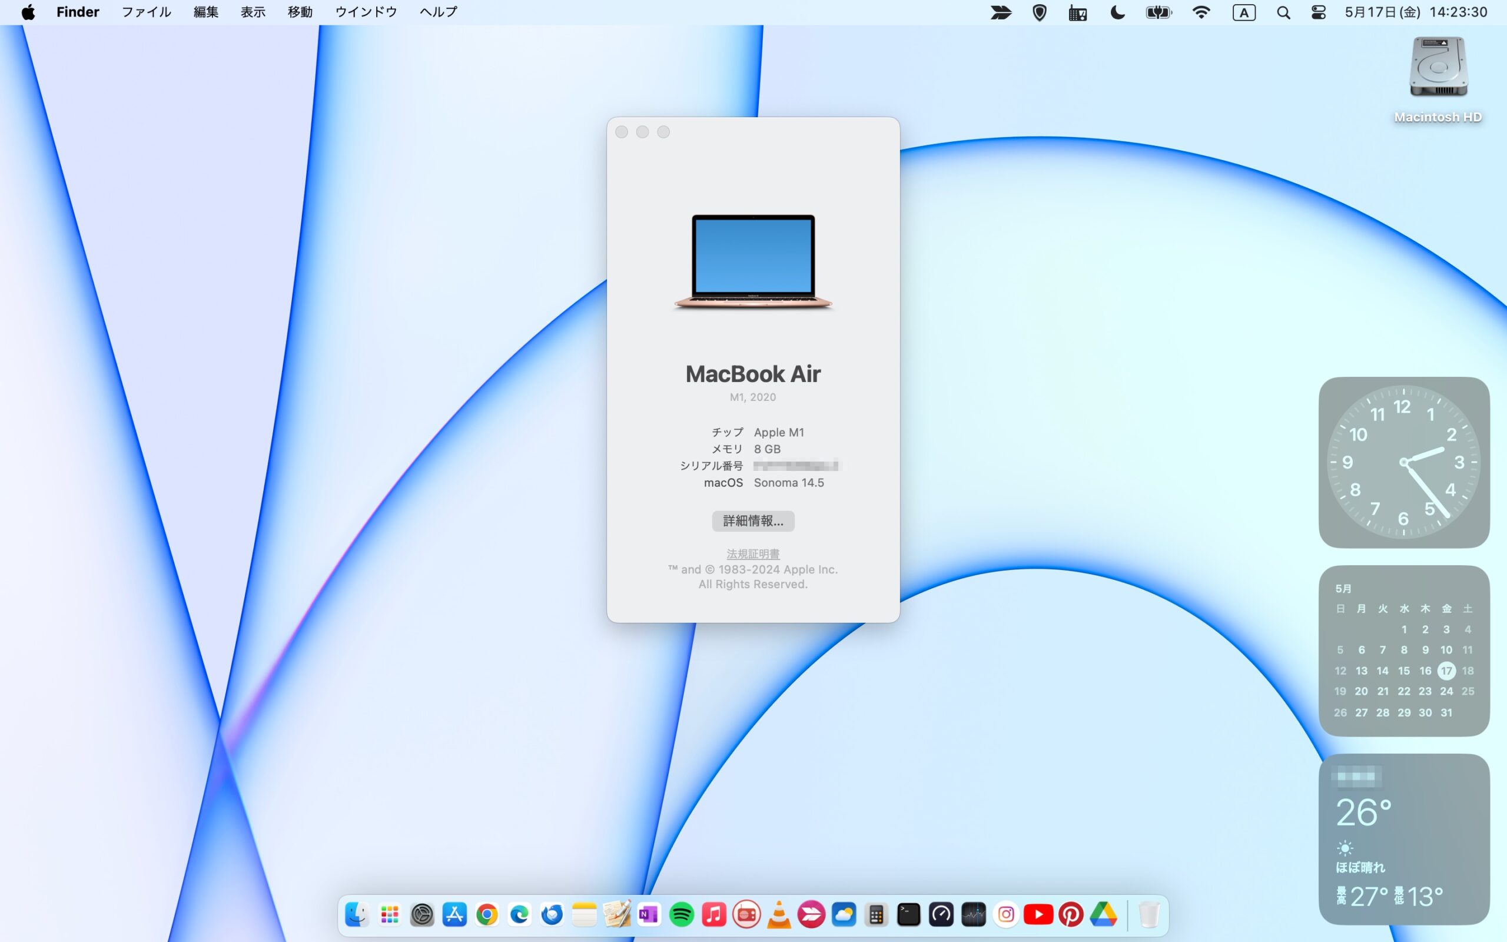Viewport: 1507px width, 942px height.
Task: Open the red radio app in Dock
Action: (746, 914)
